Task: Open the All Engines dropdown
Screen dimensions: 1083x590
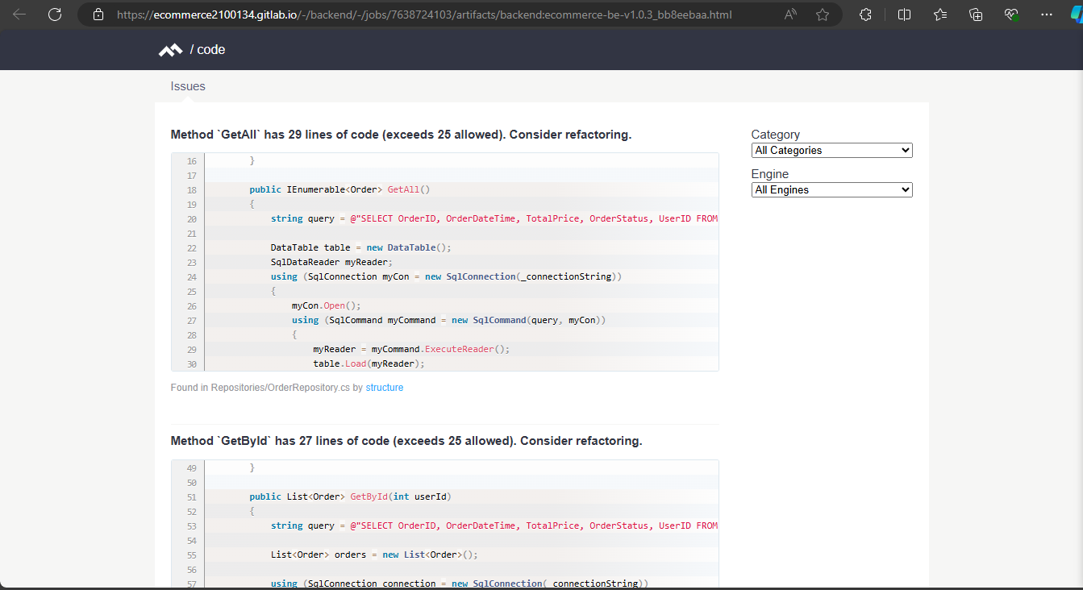Action: pos(831,189)
